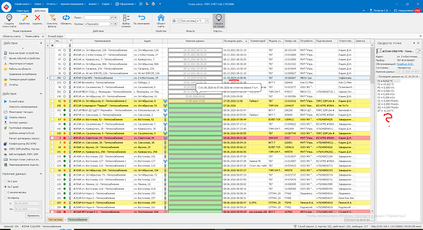Image resolution: width=423 pixels, height=230 pixels.
Task: Clear the Поиск field with its X icon
Action: click(x=115, y=18)
